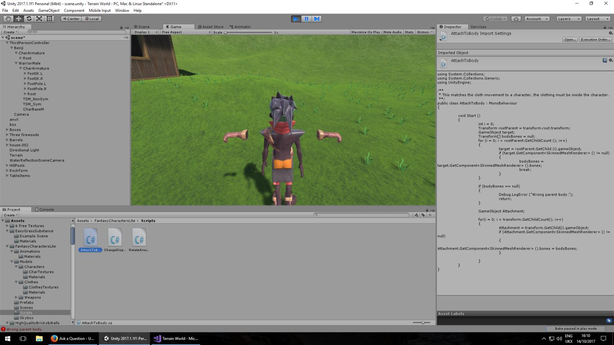Open the Layout dropdown
Image resolution: width=614 pixels, height=345 pixels.
tap(597, 19)
